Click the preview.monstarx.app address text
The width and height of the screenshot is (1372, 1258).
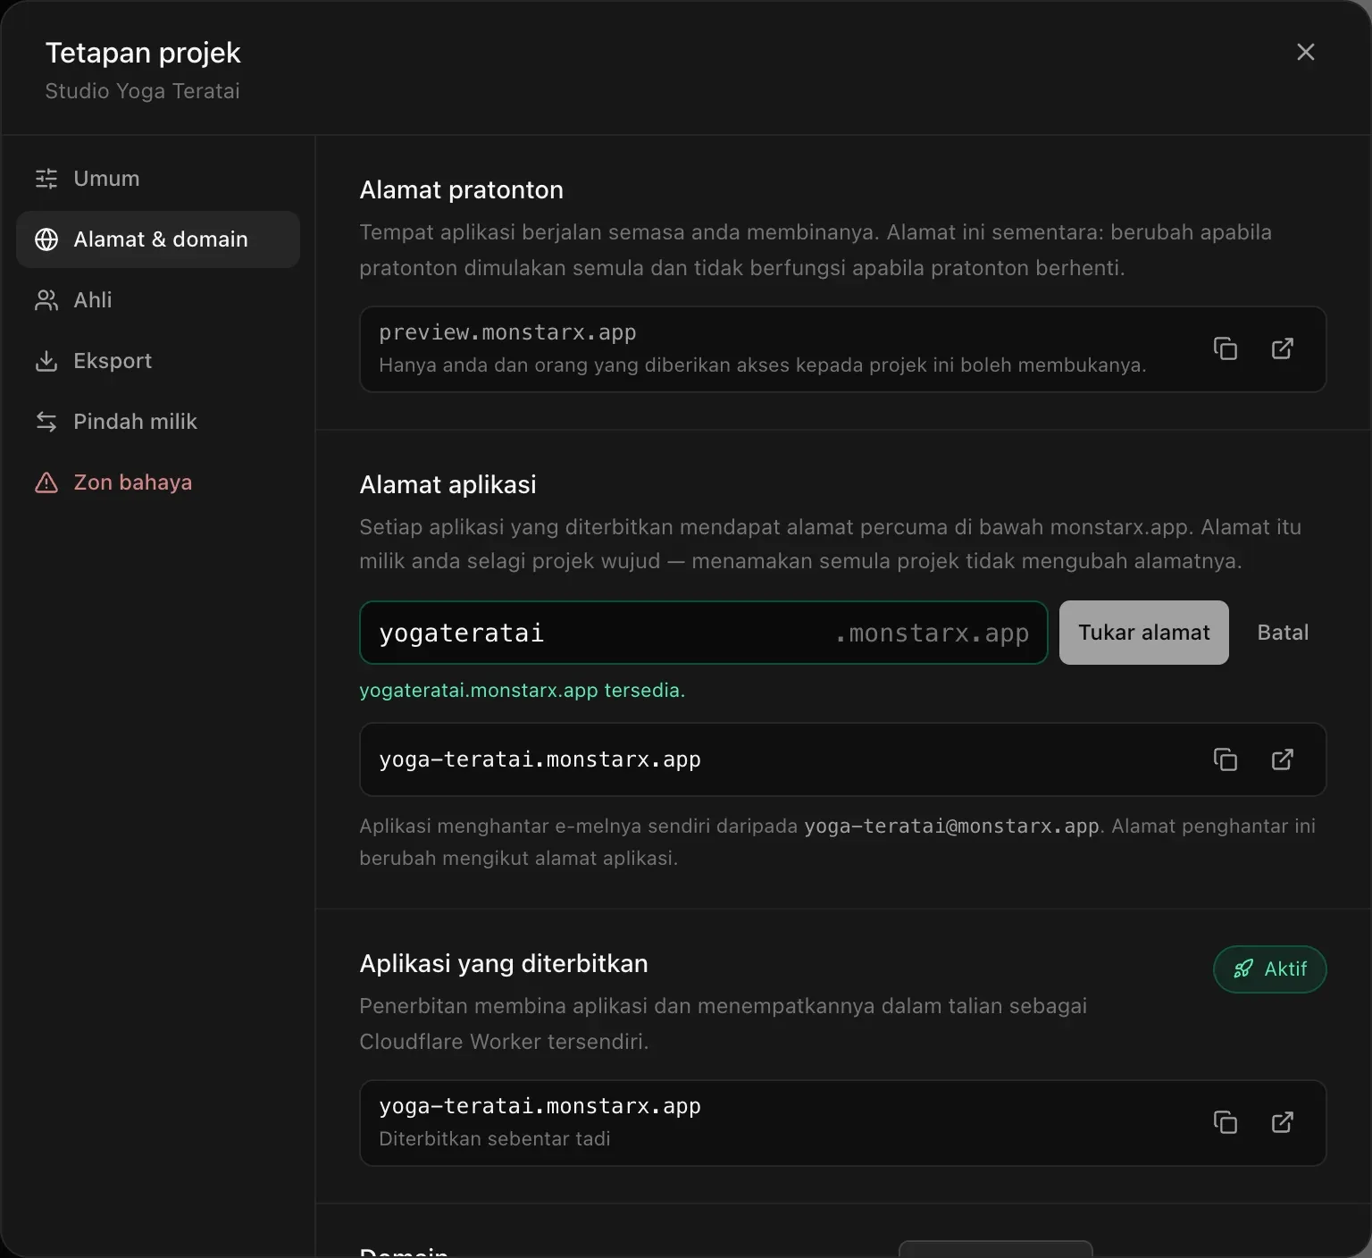(507, 332)
